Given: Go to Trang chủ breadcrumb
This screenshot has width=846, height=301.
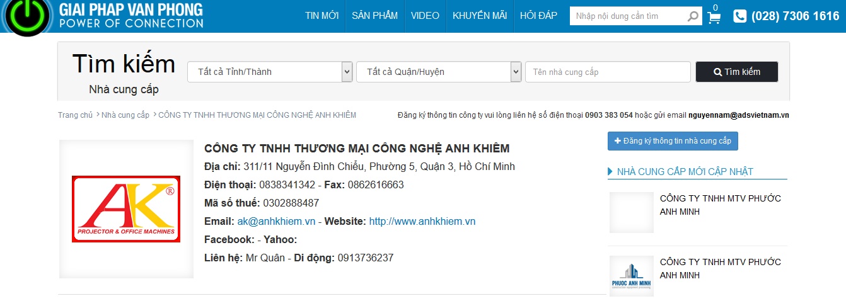Looking at the screenshot, I should pos(75,115).
